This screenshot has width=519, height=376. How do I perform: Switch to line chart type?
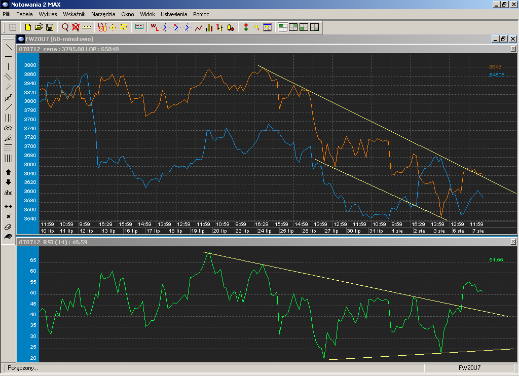[199, 27]
